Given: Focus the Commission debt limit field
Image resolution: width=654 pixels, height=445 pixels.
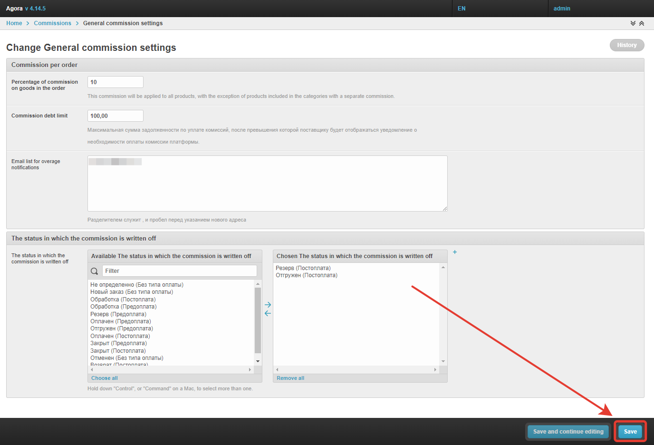Looking at the screenshot, I should [115, 116].
